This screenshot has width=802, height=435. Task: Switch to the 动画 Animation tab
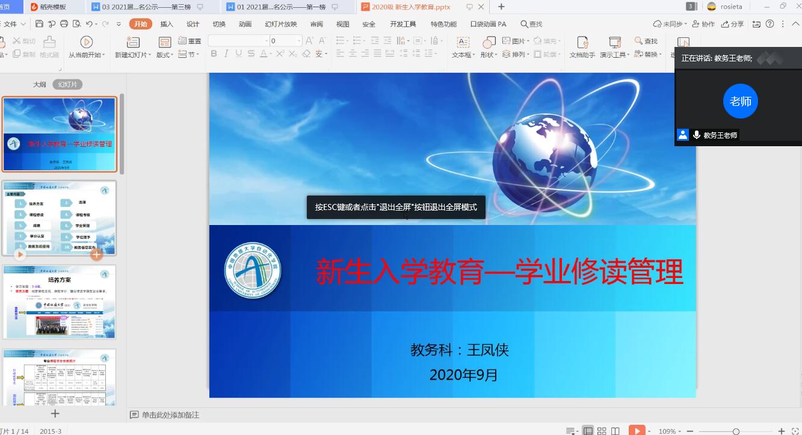click(245, 24)
